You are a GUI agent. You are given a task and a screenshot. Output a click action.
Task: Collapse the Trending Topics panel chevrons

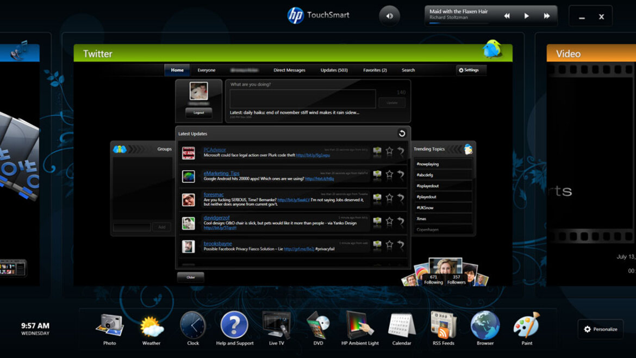tap(455, 150)
